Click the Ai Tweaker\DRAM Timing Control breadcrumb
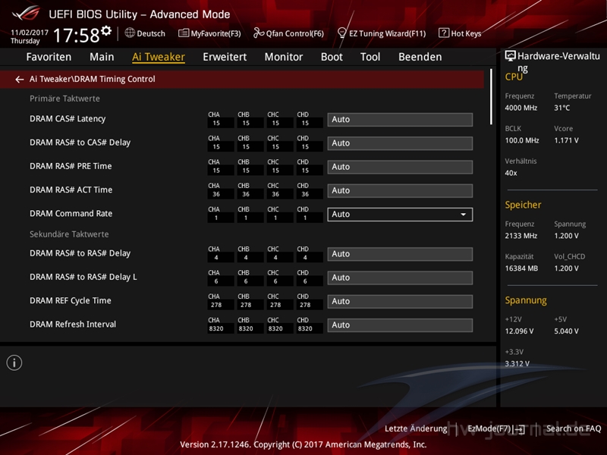This screenshot has height=455, width=607. pyautogui.click(x=93, y=79)
